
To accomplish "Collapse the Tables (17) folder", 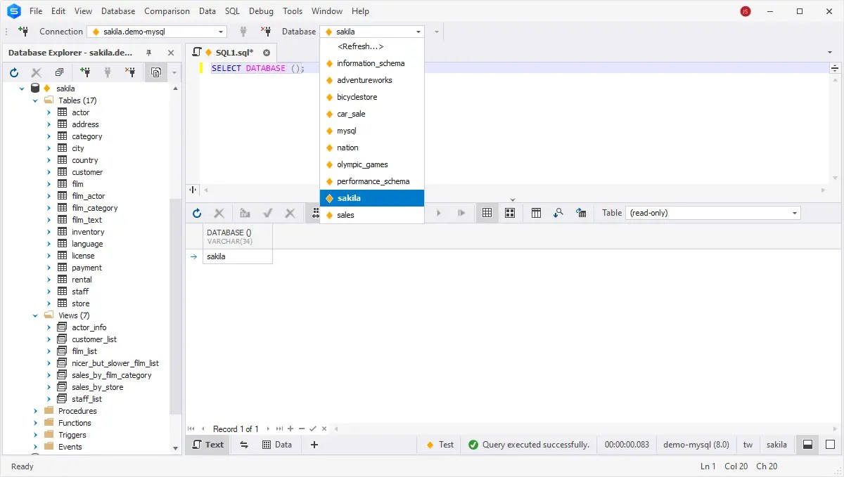I will click(x=36, y=100).
